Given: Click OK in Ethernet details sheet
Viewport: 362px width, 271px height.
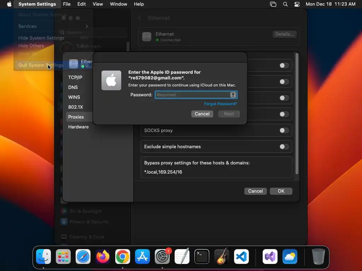Looking at the screenshot, I should tap(281, 191).
